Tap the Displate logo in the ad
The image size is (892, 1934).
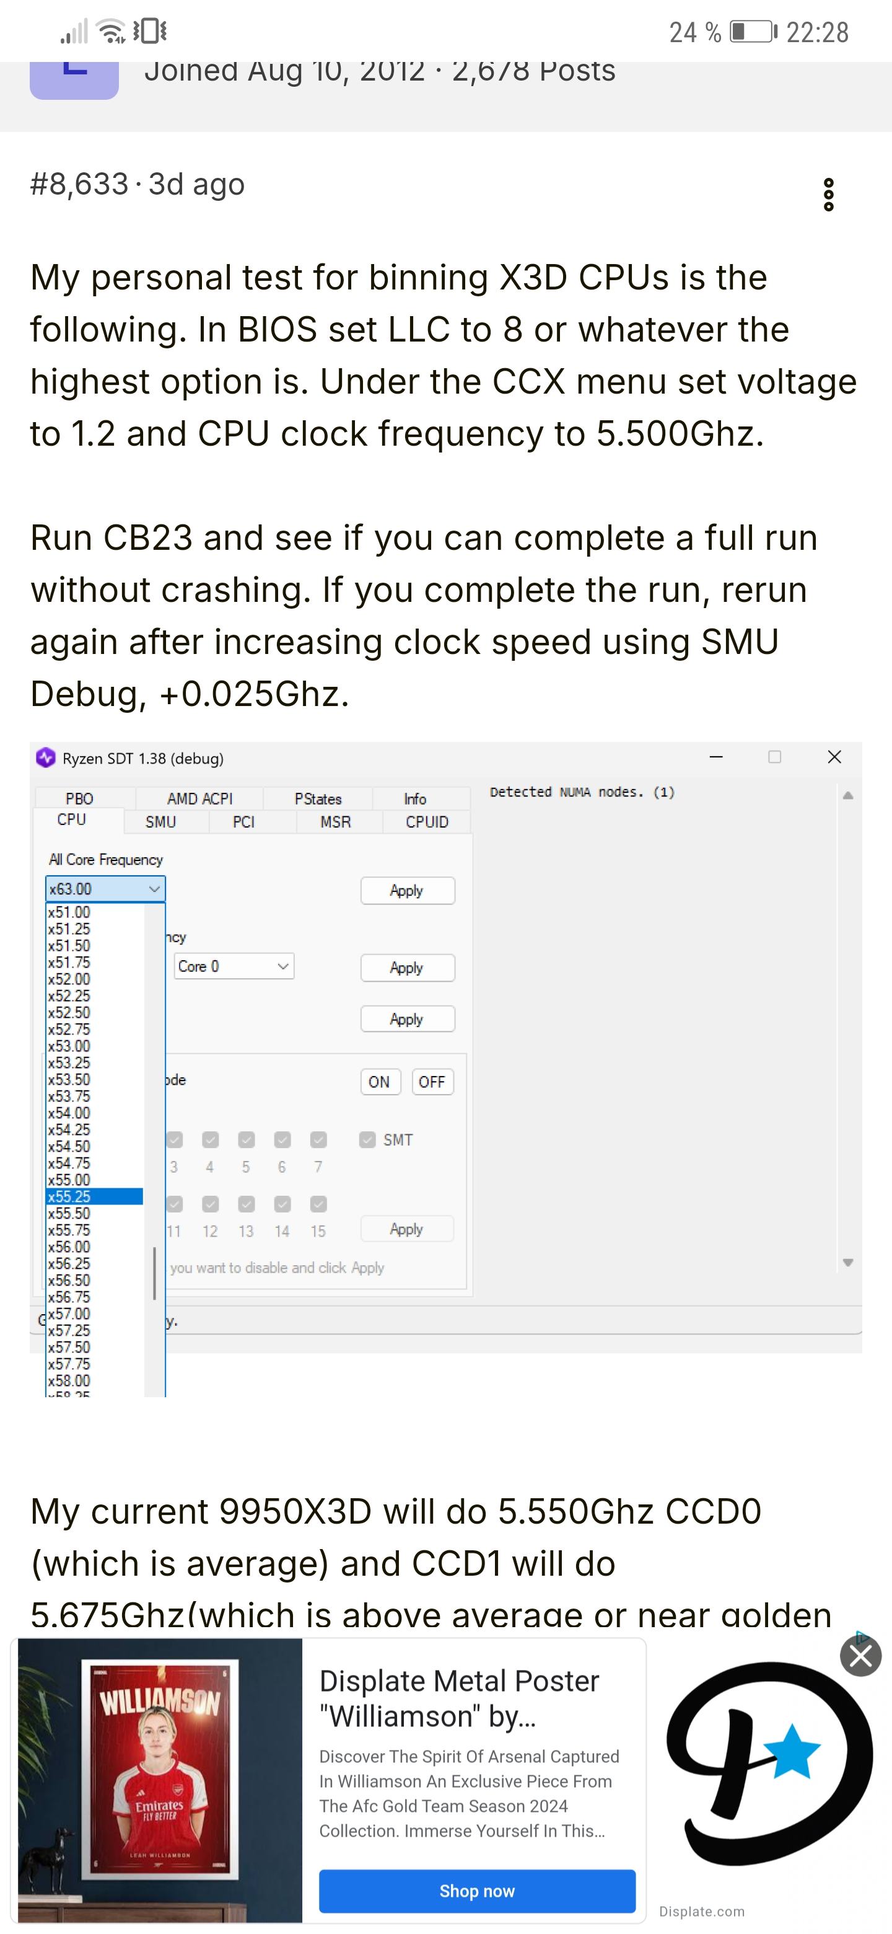point(769,1764)
